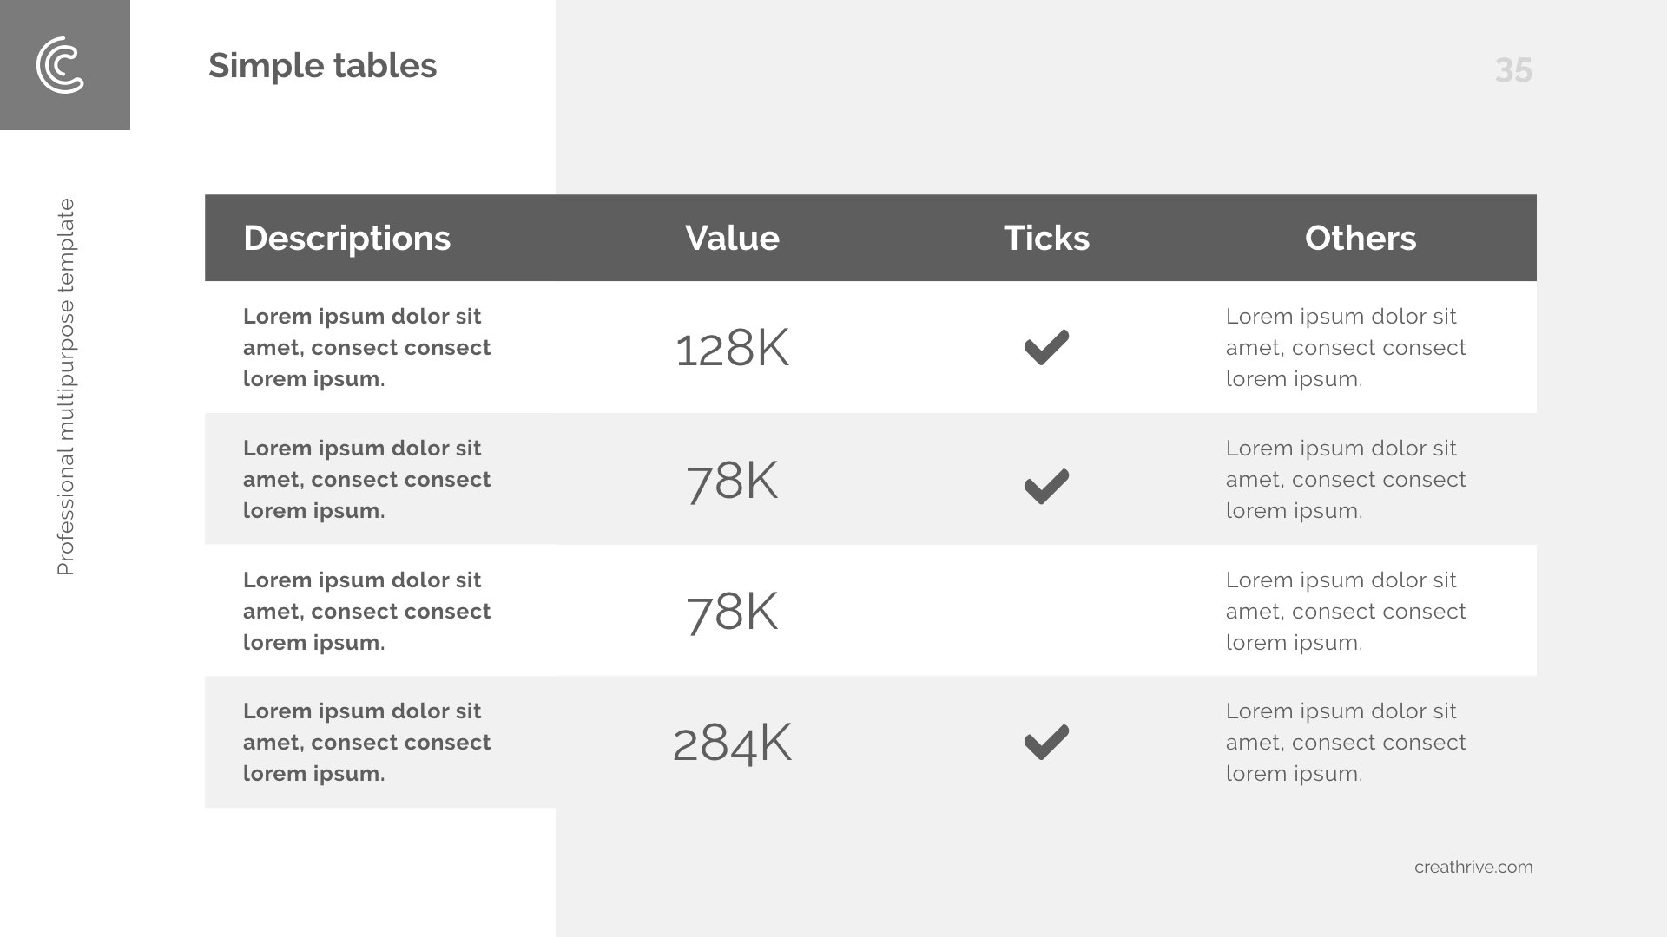
Task: Click the 78K value in the third row
Action: pos(732,612)
